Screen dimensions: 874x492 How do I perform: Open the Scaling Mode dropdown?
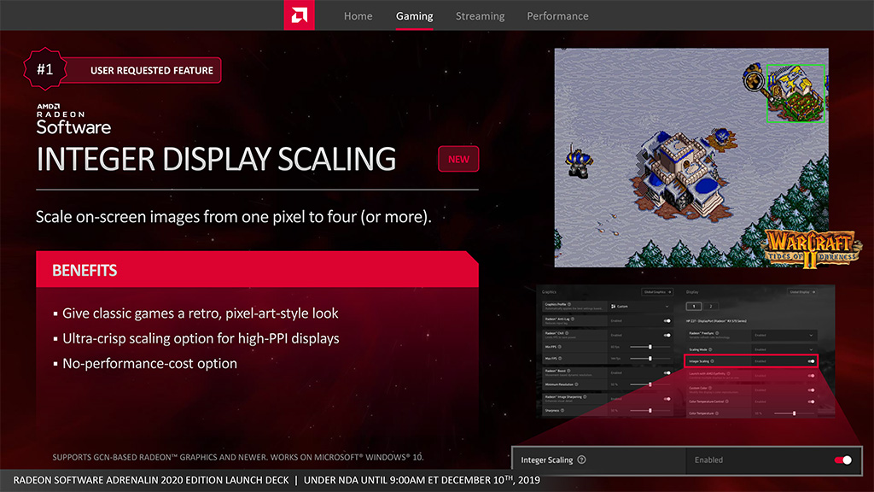coord(784,349)
